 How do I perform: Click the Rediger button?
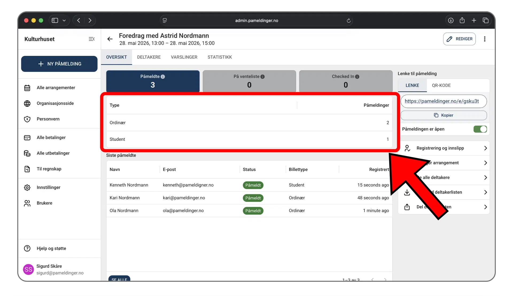[x=459, y=39]
